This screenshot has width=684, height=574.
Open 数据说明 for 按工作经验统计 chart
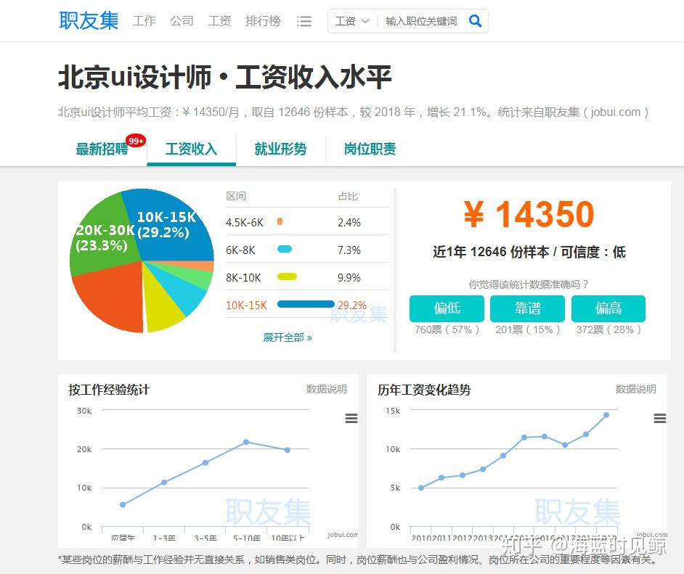tap(326, 389)
